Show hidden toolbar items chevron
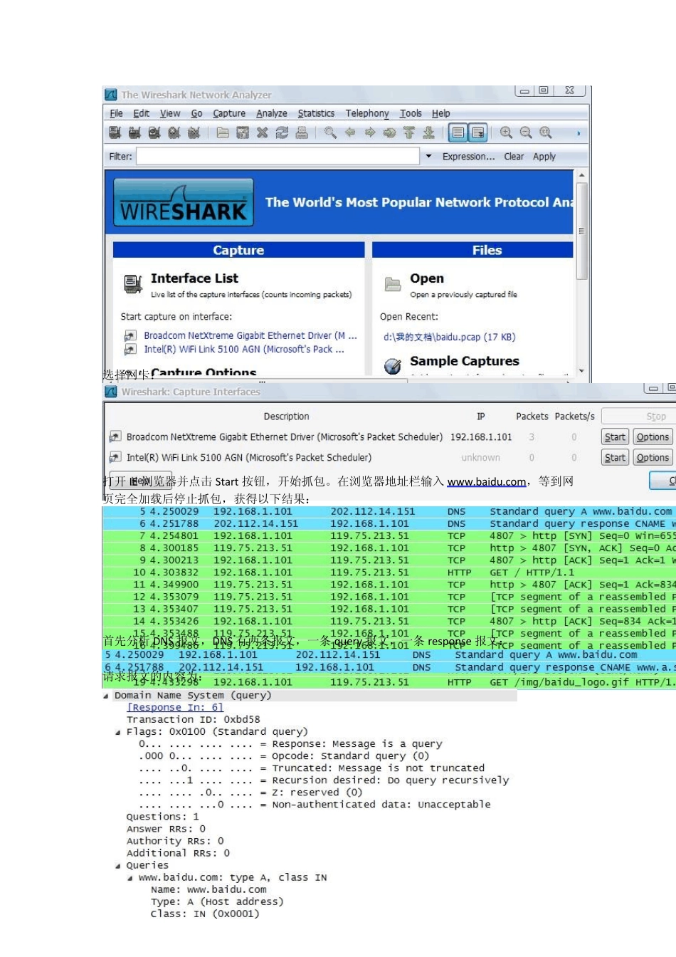 (579, 133)
